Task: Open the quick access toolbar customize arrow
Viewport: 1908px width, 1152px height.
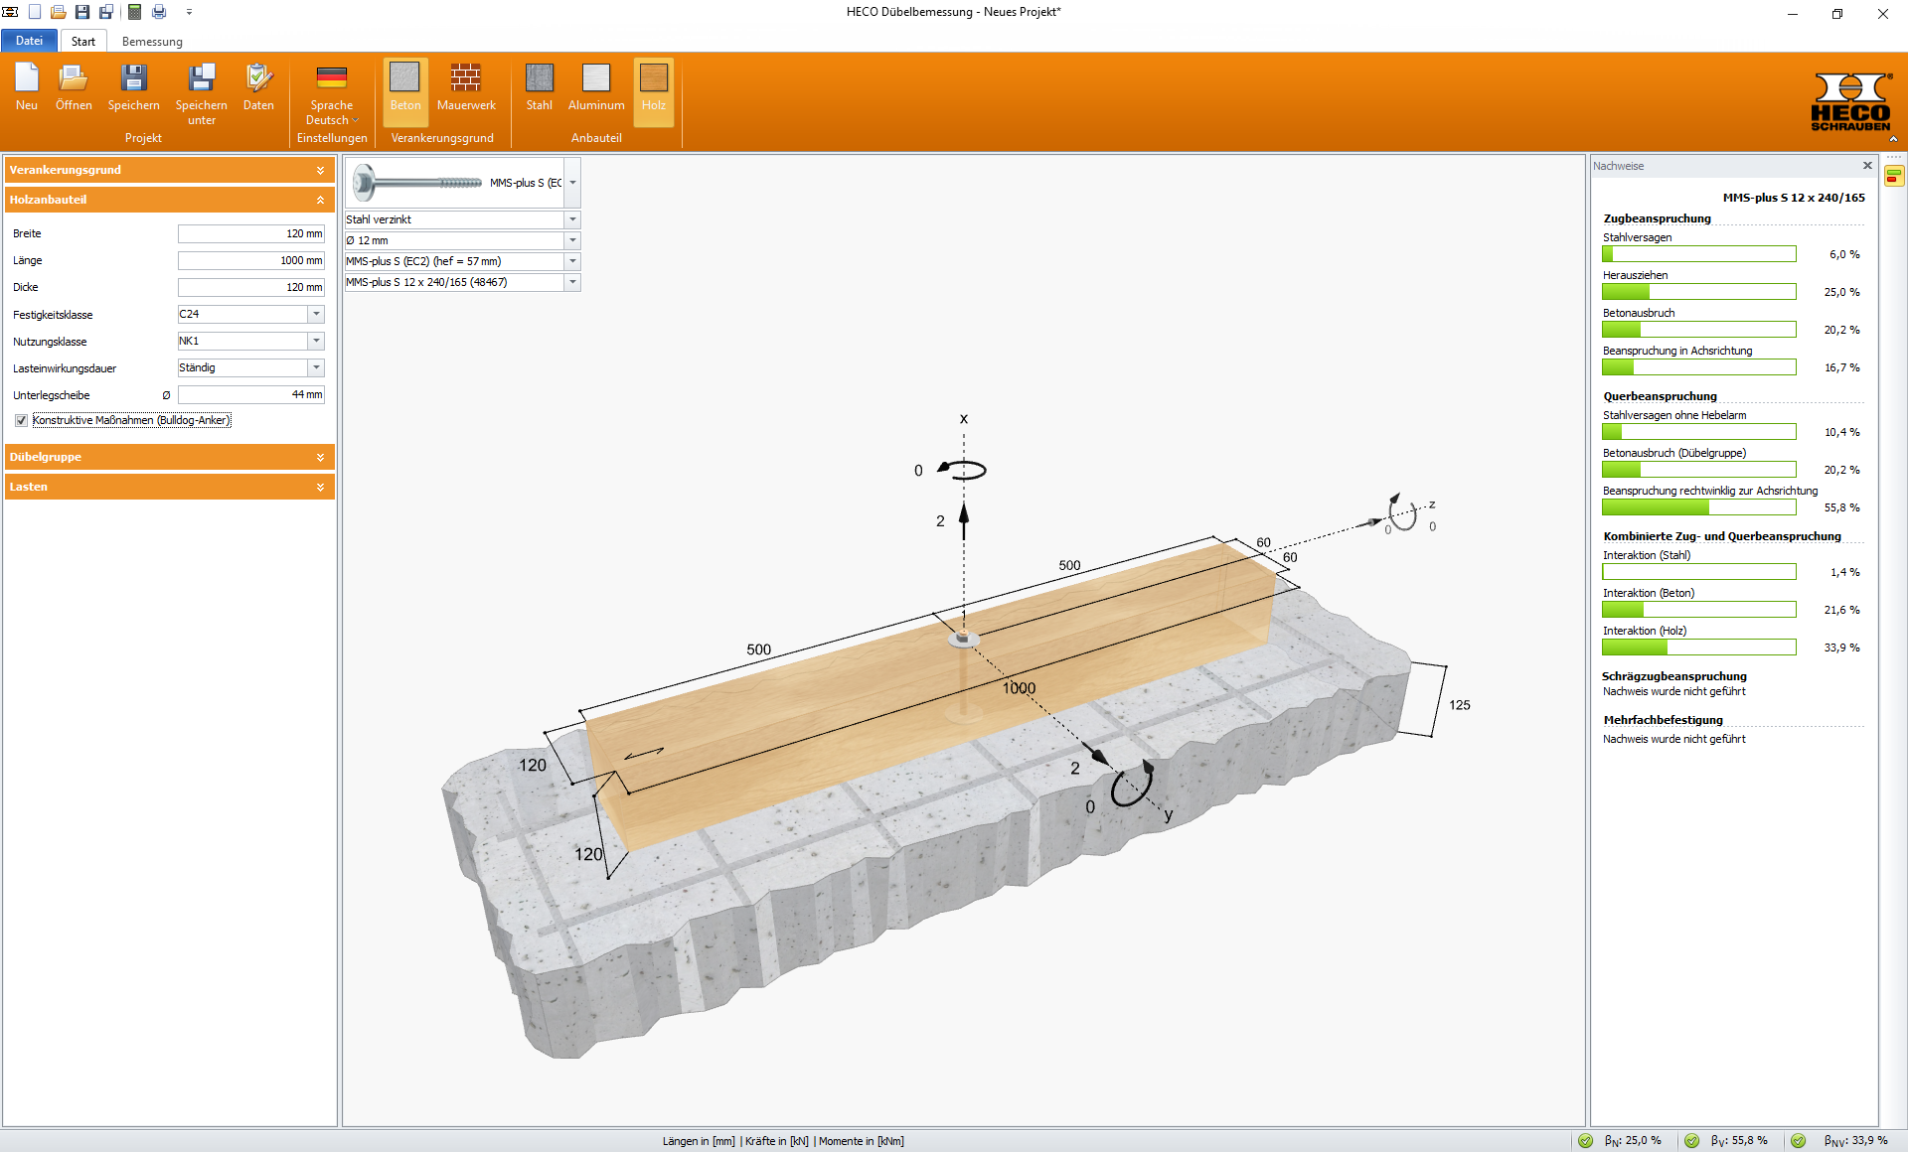Action: tap(189, 12)
